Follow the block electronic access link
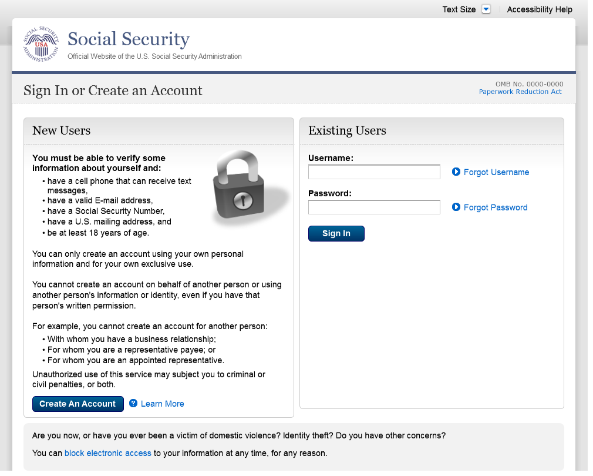Screen dimensions: 593x476 [108, 453]
